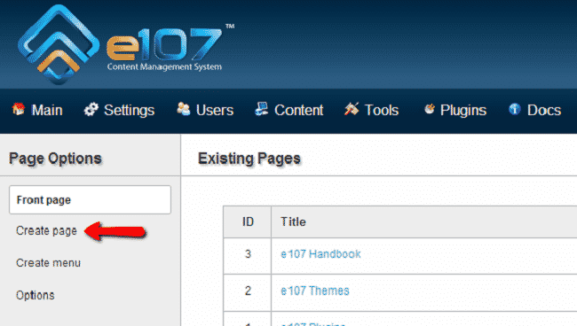Click the Content Management System tagline

[x=164, y=66]
